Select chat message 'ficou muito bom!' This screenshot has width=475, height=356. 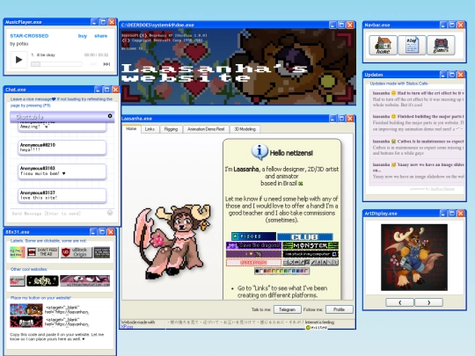62,171
